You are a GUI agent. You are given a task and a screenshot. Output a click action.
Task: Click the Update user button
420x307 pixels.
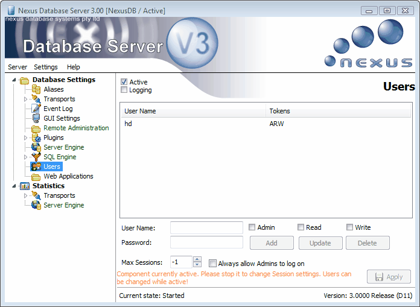320,243
